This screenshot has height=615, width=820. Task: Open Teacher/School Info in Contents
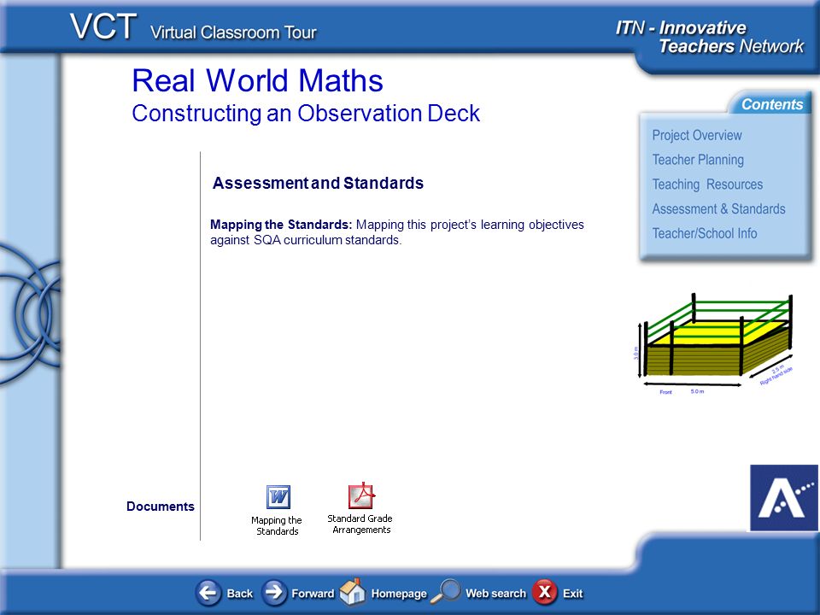[x=705, y=233]
